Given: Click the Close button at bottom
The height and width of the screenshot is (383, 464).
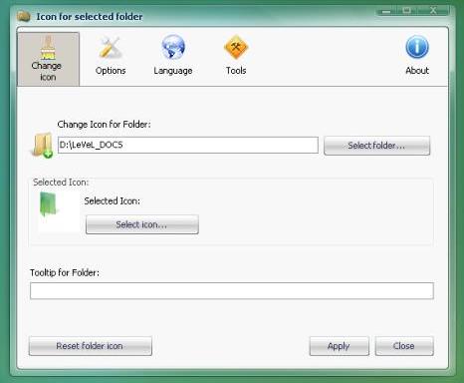Looking at the screenshot, I should click(404, 346).
